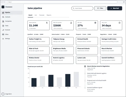Click timeline marker for Moss & Marlow moved
Screen dimensions: 126x97
pyautogui.click(x=85, y=66)
